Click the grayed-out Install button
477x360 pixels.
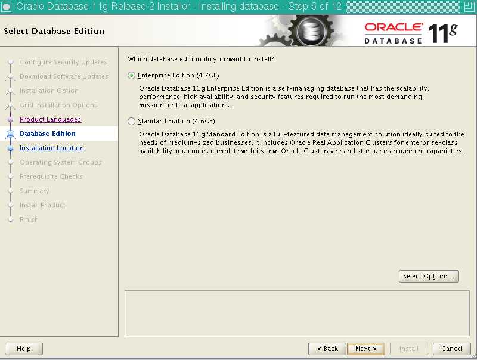[x=409, y=349]
